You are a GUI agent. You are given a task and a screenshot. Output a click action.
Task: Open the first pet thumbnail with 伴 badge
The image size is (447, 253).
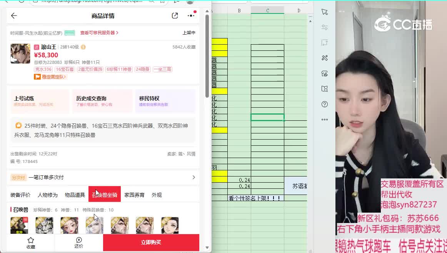(19, 225)
